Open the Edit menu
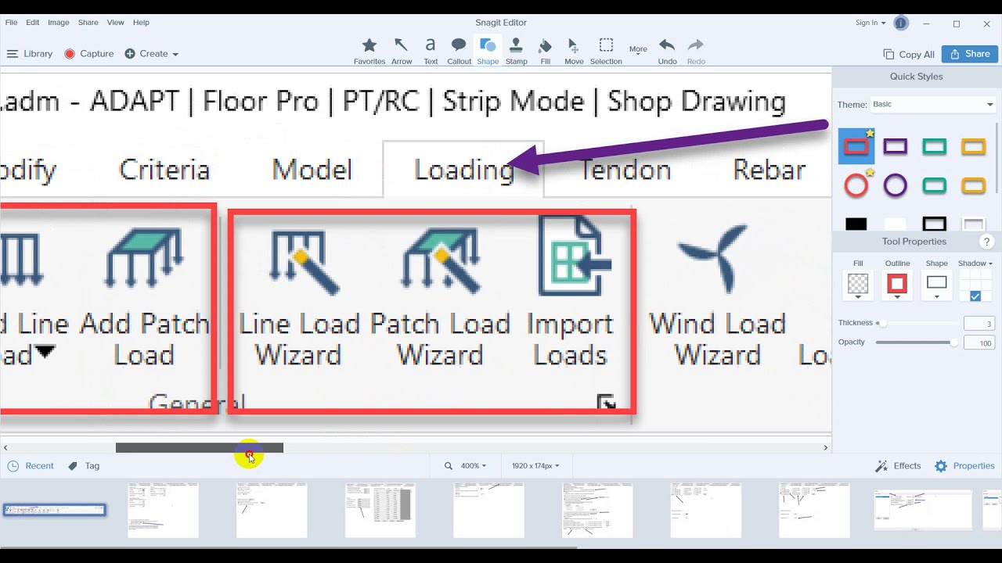Screen dimensions: 1002x563 click(x=32, y=23)
